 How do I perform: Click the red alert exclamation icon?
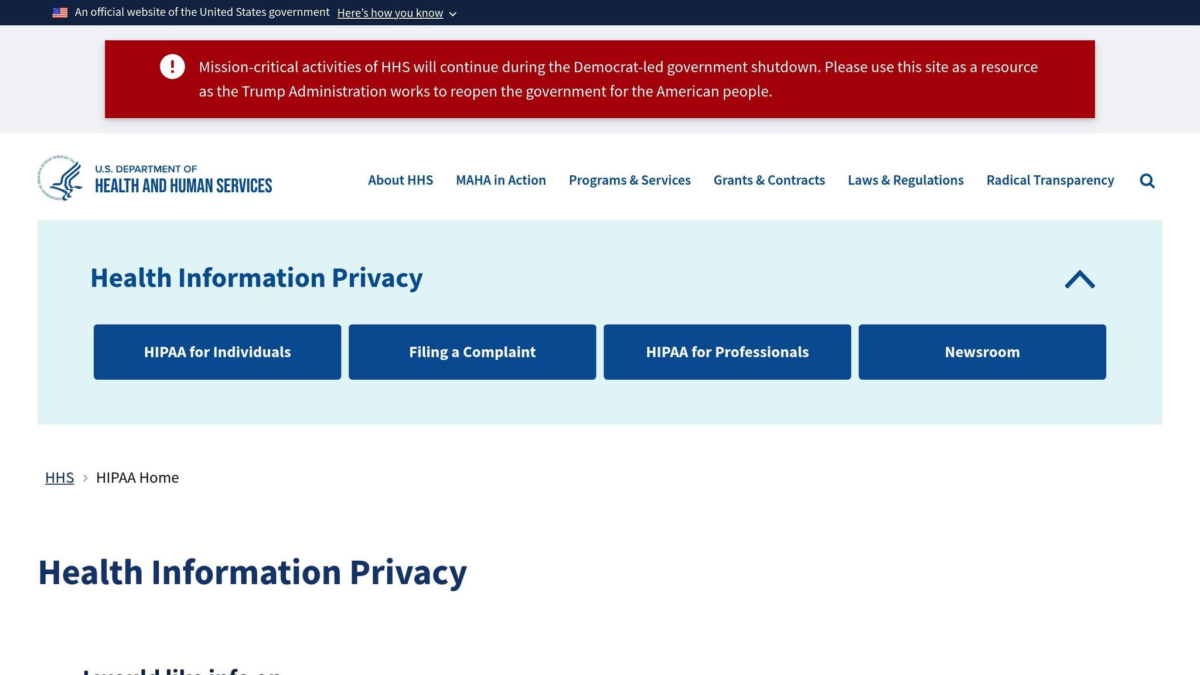[172, 66]
